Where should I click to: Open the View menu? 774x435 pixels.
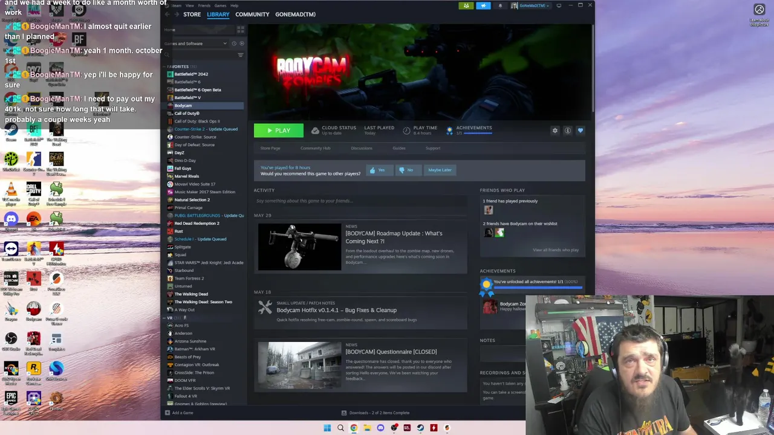pyautogui.click(x=190, y=5)
